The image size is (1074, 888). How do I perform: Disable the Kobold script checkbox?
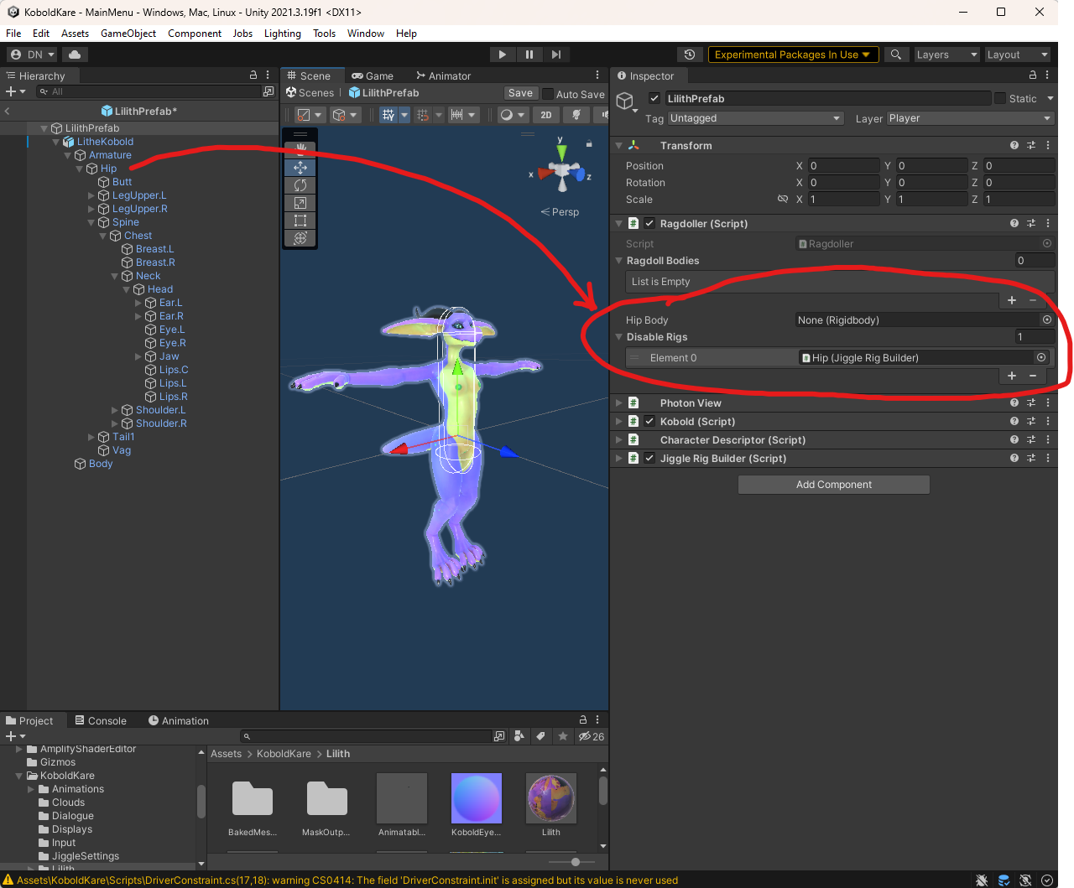point(649,422)
